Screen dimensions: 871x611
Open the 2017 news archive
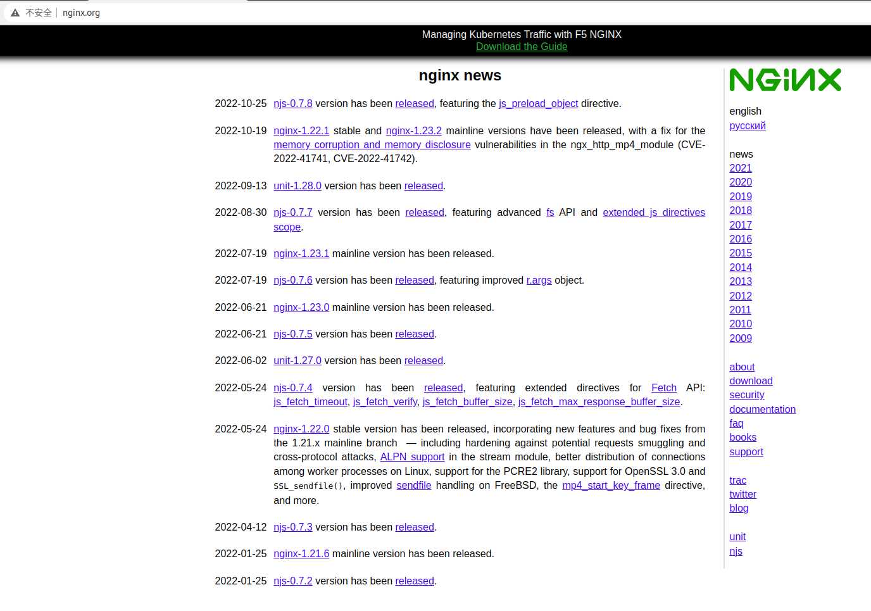coord(741,225)
